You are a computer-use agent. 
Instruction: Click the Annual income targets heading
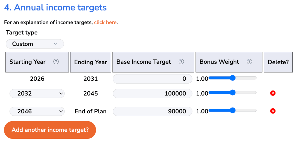pyautogui.click(x=55, y=8)
